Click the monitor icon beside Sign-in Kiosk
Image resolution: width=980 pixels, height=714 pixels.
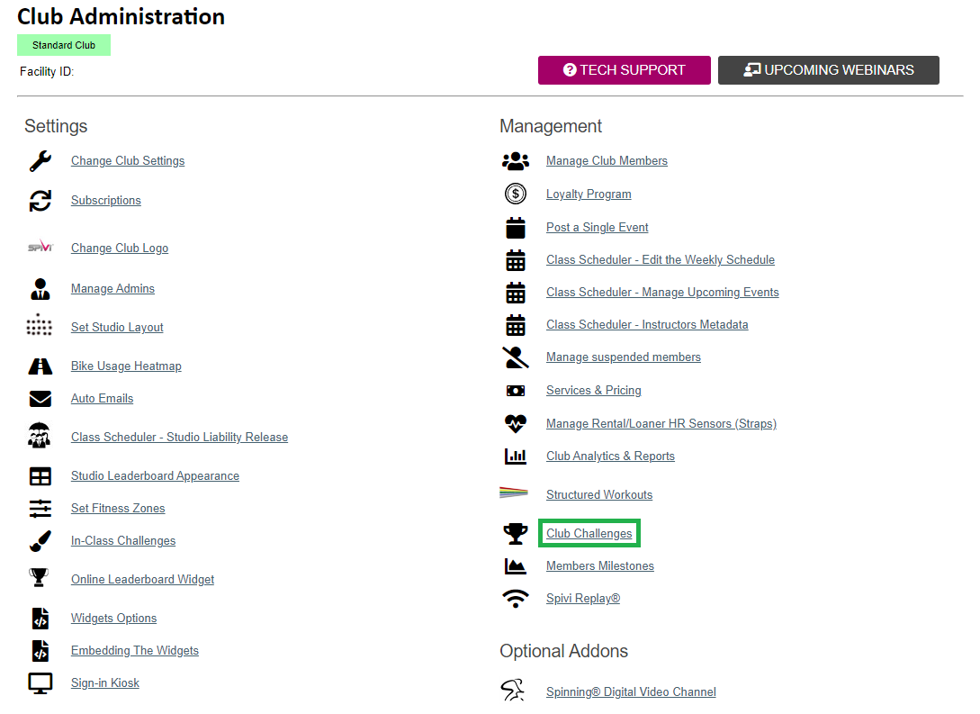40,683
